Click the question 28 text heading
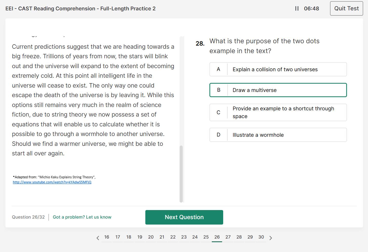Viewport: 368px width, 252px height. [x=264, y=46]
